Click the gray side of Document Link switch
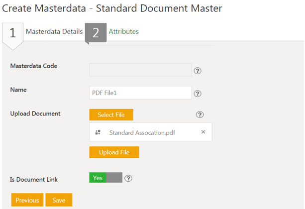 (114, 178)
